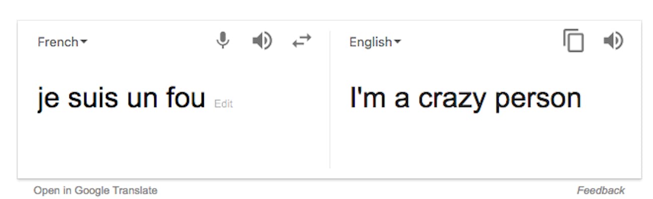
Task: Click the source text 'je suis un fou'
Action: tap(121, 98)
